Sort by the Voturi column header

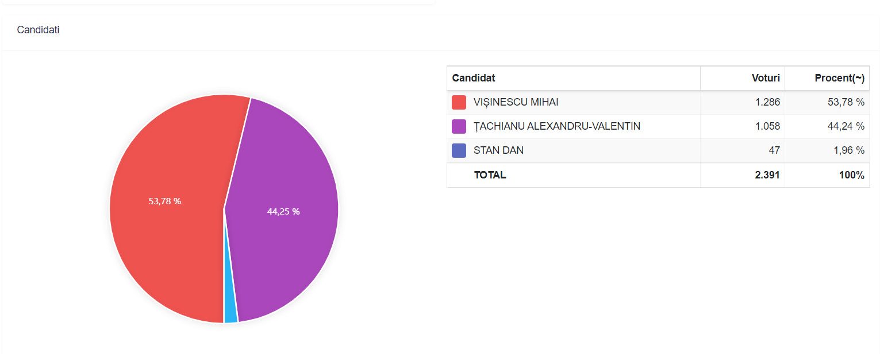(x=766, y=78)
